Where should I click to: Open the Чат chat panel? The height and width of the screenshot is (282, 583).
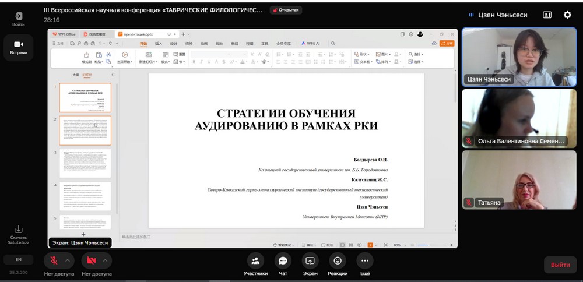(x=283, y=261)
